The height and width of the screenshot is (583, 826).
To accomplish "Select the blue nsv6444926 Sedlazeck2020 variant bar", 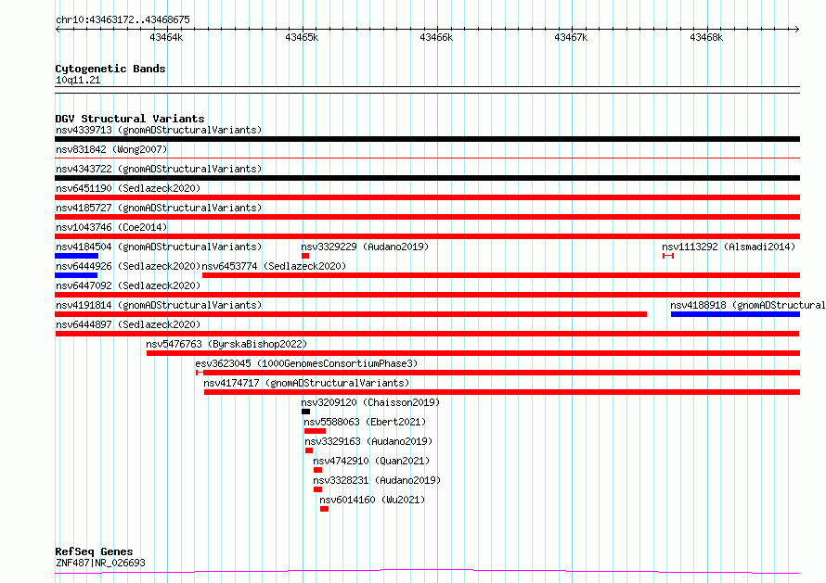I will point(76,275).
